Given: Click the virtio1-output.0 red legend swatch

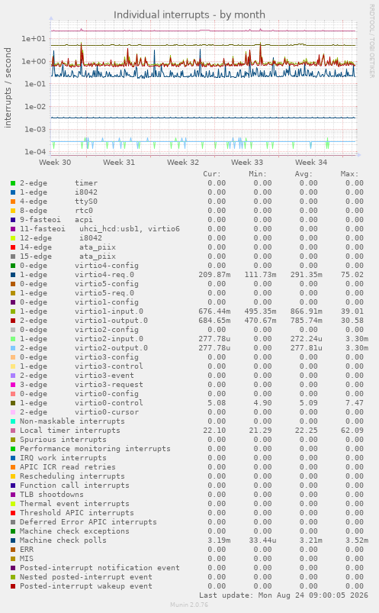Looking at the screenshot, I should pos(13,321).
